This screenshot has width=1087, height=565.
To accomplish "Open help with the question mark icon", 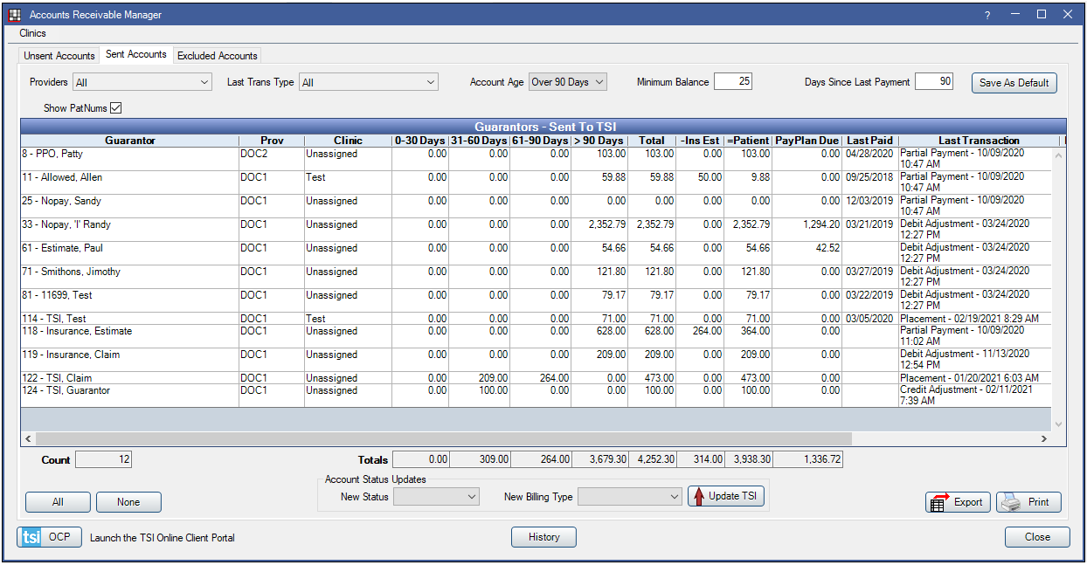I will [x=987, y=15].
